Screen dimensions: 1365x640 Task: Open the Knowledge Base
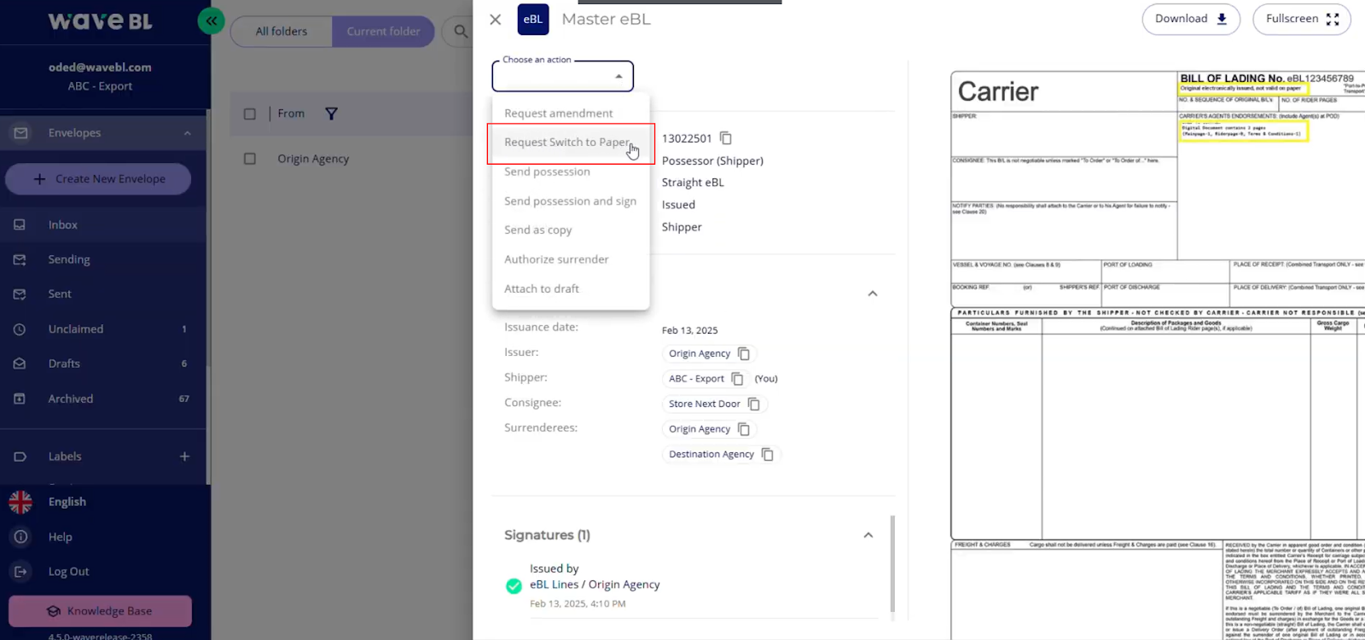click(100, 611)
